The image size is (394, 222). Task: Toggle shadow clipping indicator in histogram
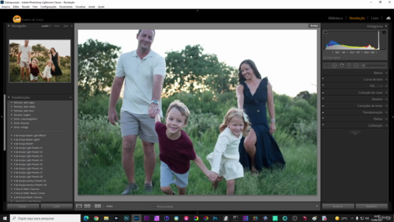pyautogui.click(x=326, y=33)
